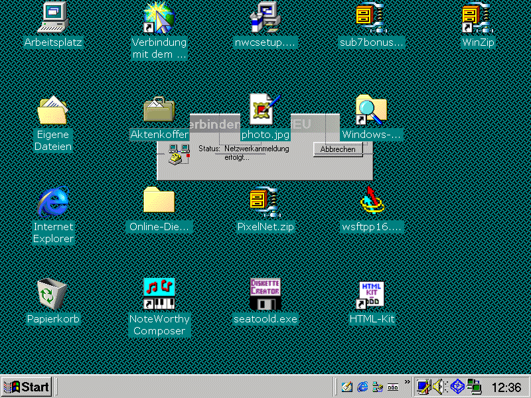Launch the NoteWorthy Composer shortcut
The width and height of the screenshot is (531, 398).
159,295
